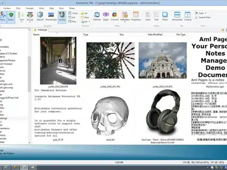This screenshot has height=170, width=227.
Task: Tile windows Vertical
Action: tap(188, 16)
